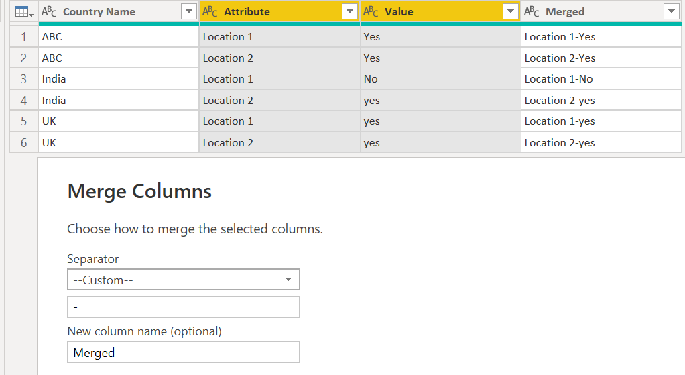Screen dimensions: 685x375
Task: Click the UK cell in row 6
Action: click(119, 142)
